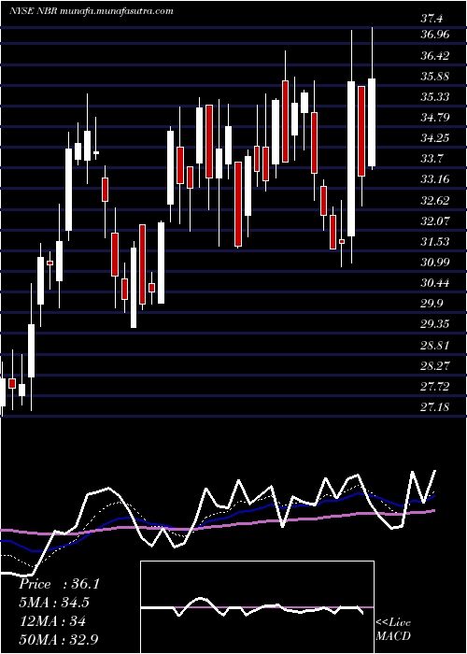Click the '12MA : 34' readout
The height and width of the screenshot is (654, 467).
pyautogui.click(x=52, y=621)
